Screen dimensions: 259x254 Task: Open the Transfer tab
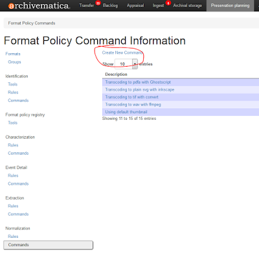87,5
